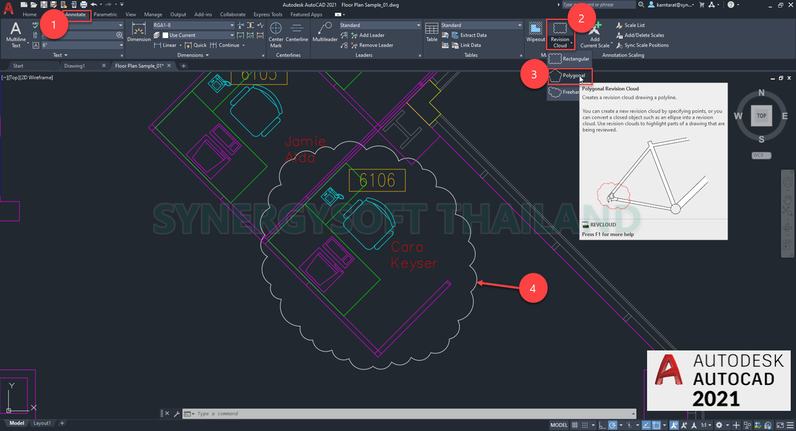
Task: Toggle the grid display in status bar
Action: 574,425
